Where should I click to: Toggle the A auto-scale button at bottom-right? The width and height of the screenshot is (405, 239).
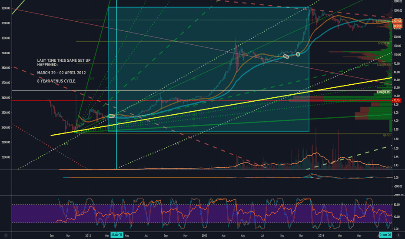(x=398, y=235)
